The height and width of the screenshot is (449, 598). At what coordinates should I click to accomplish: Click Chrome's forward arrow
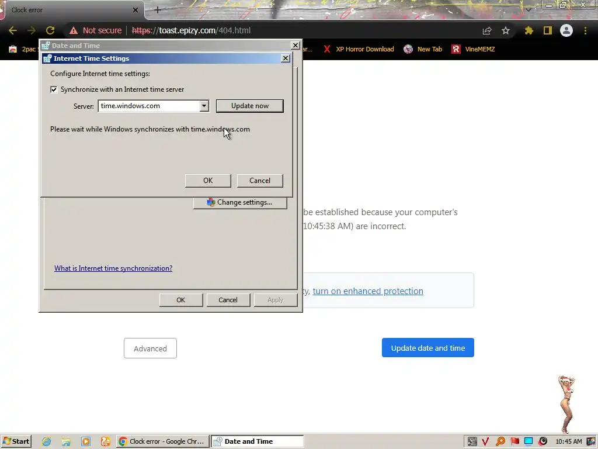32,30
